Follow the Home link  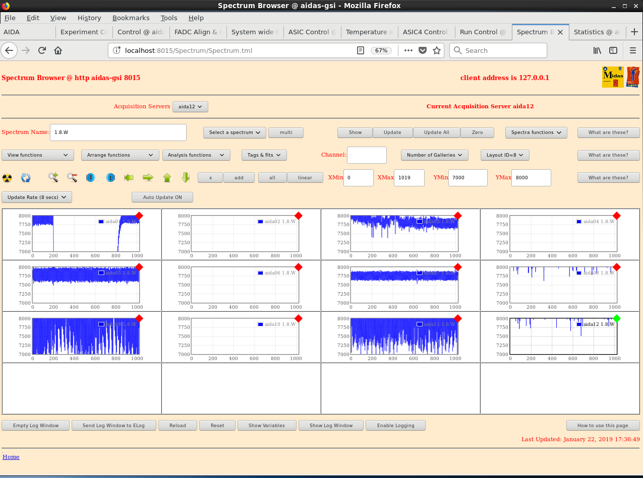coord(11,457)
